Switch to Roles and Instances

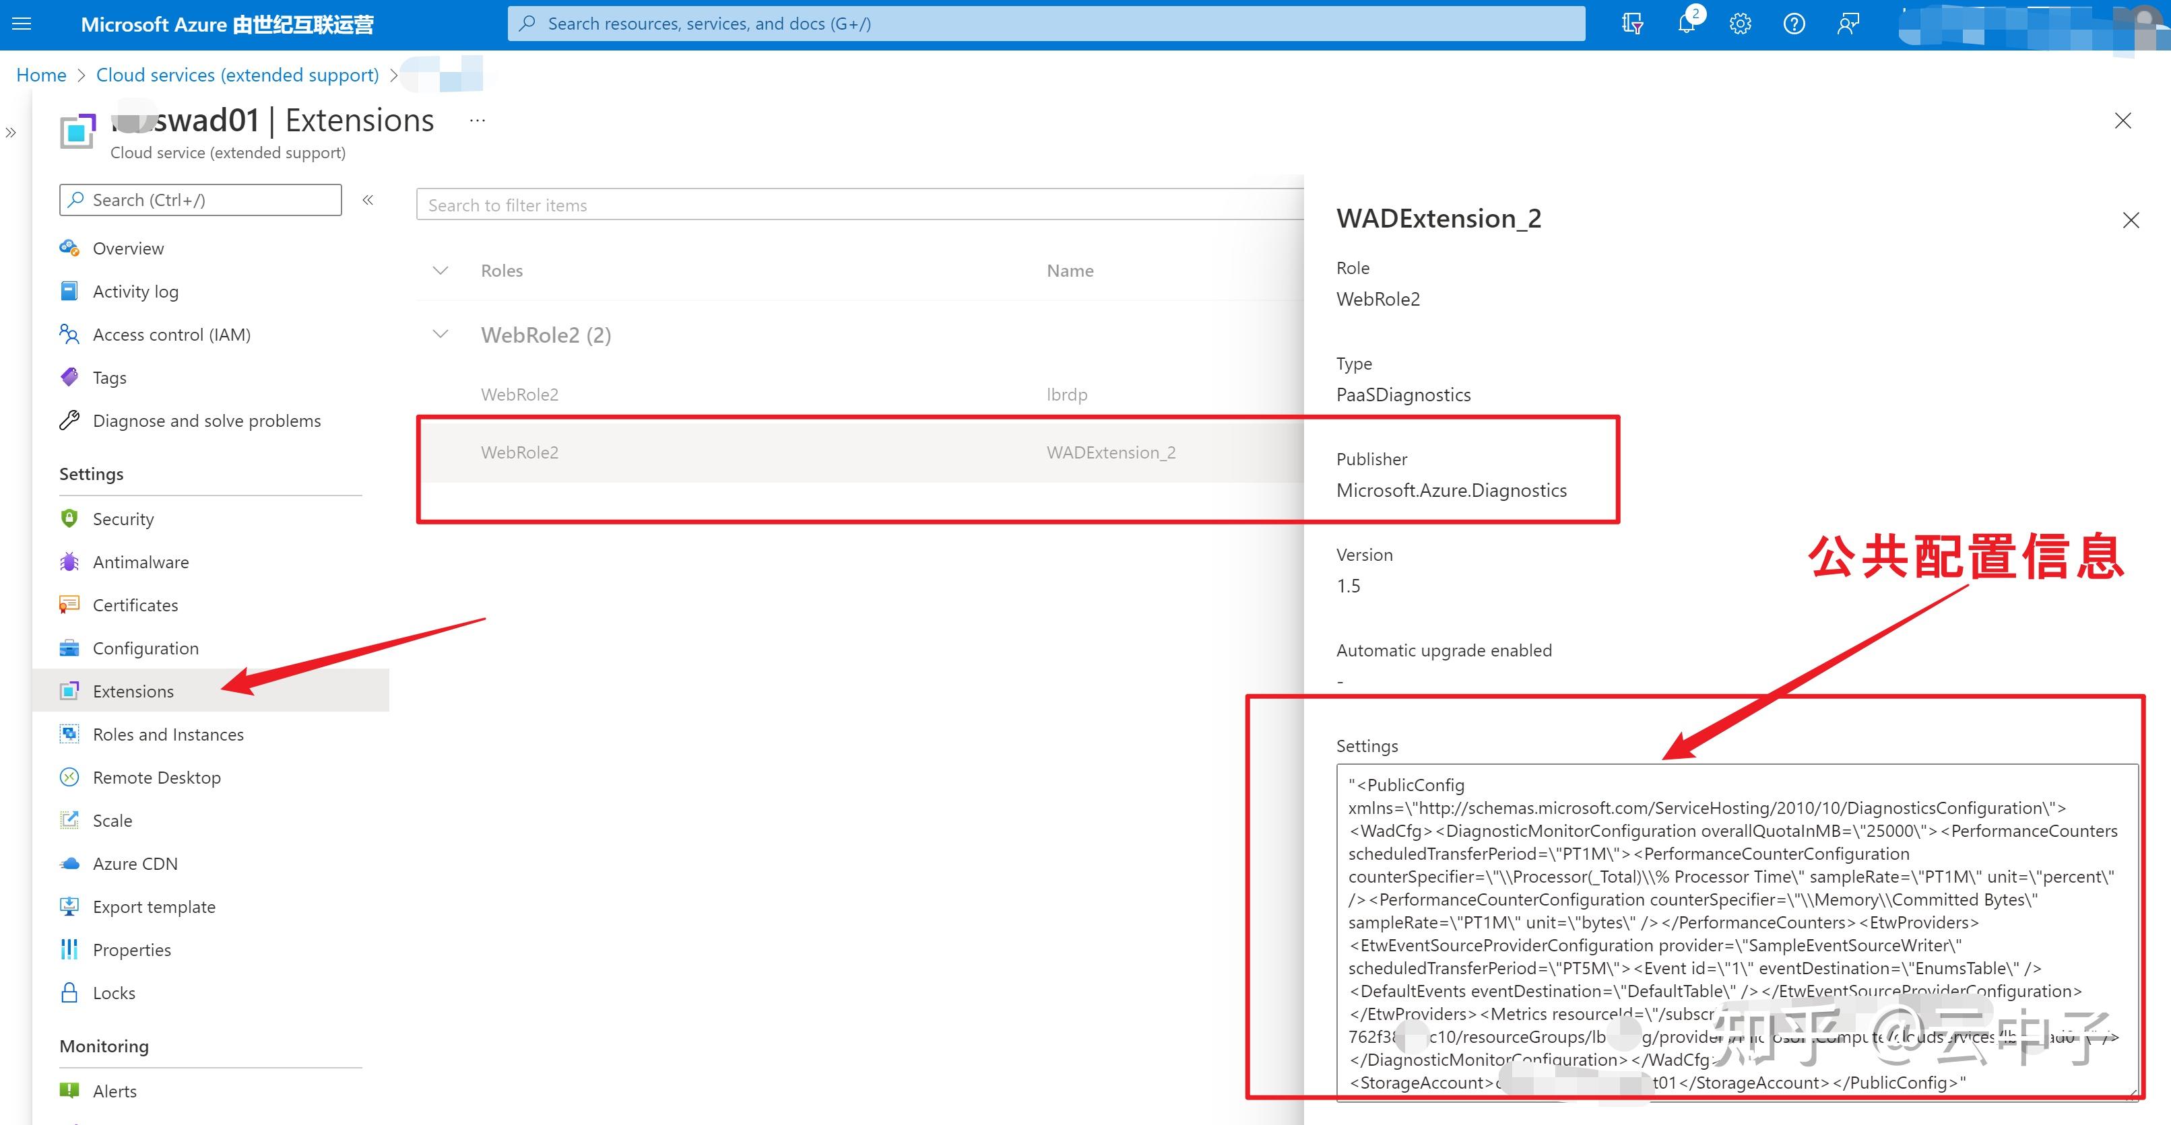[167, 735]
